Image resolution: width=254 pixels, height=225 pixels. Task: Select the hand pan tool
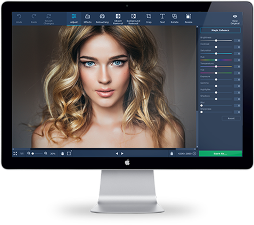(62, 154)
